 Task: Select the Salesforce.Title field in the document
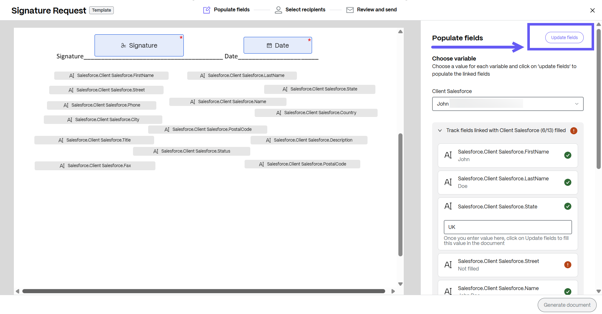point(94,140)
